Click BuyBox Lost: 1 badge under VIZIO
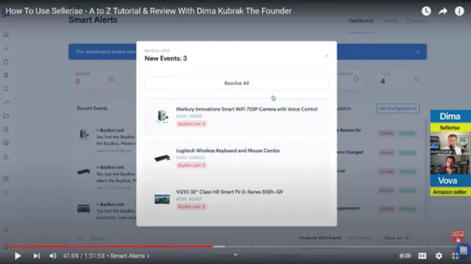471x264 pixels. 191,207
